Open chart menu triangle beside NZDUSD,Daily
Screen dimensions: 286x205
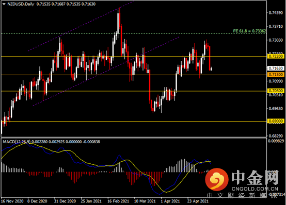[4, 4]
